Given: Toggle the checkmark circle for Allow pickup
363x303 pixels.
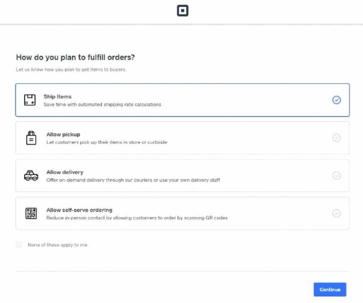Looking at the screenshot, I should tap(336, 138).
